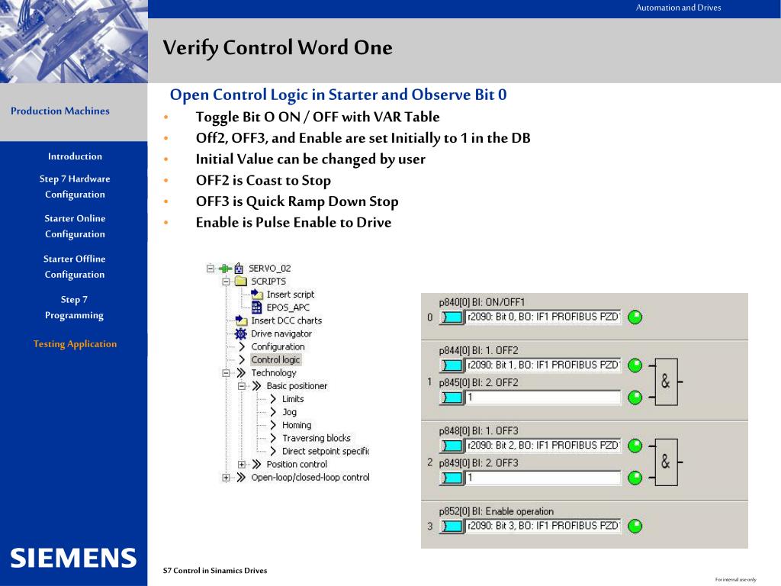
Task: Click the Control logic arrow icon
Action: coord(242,359)
